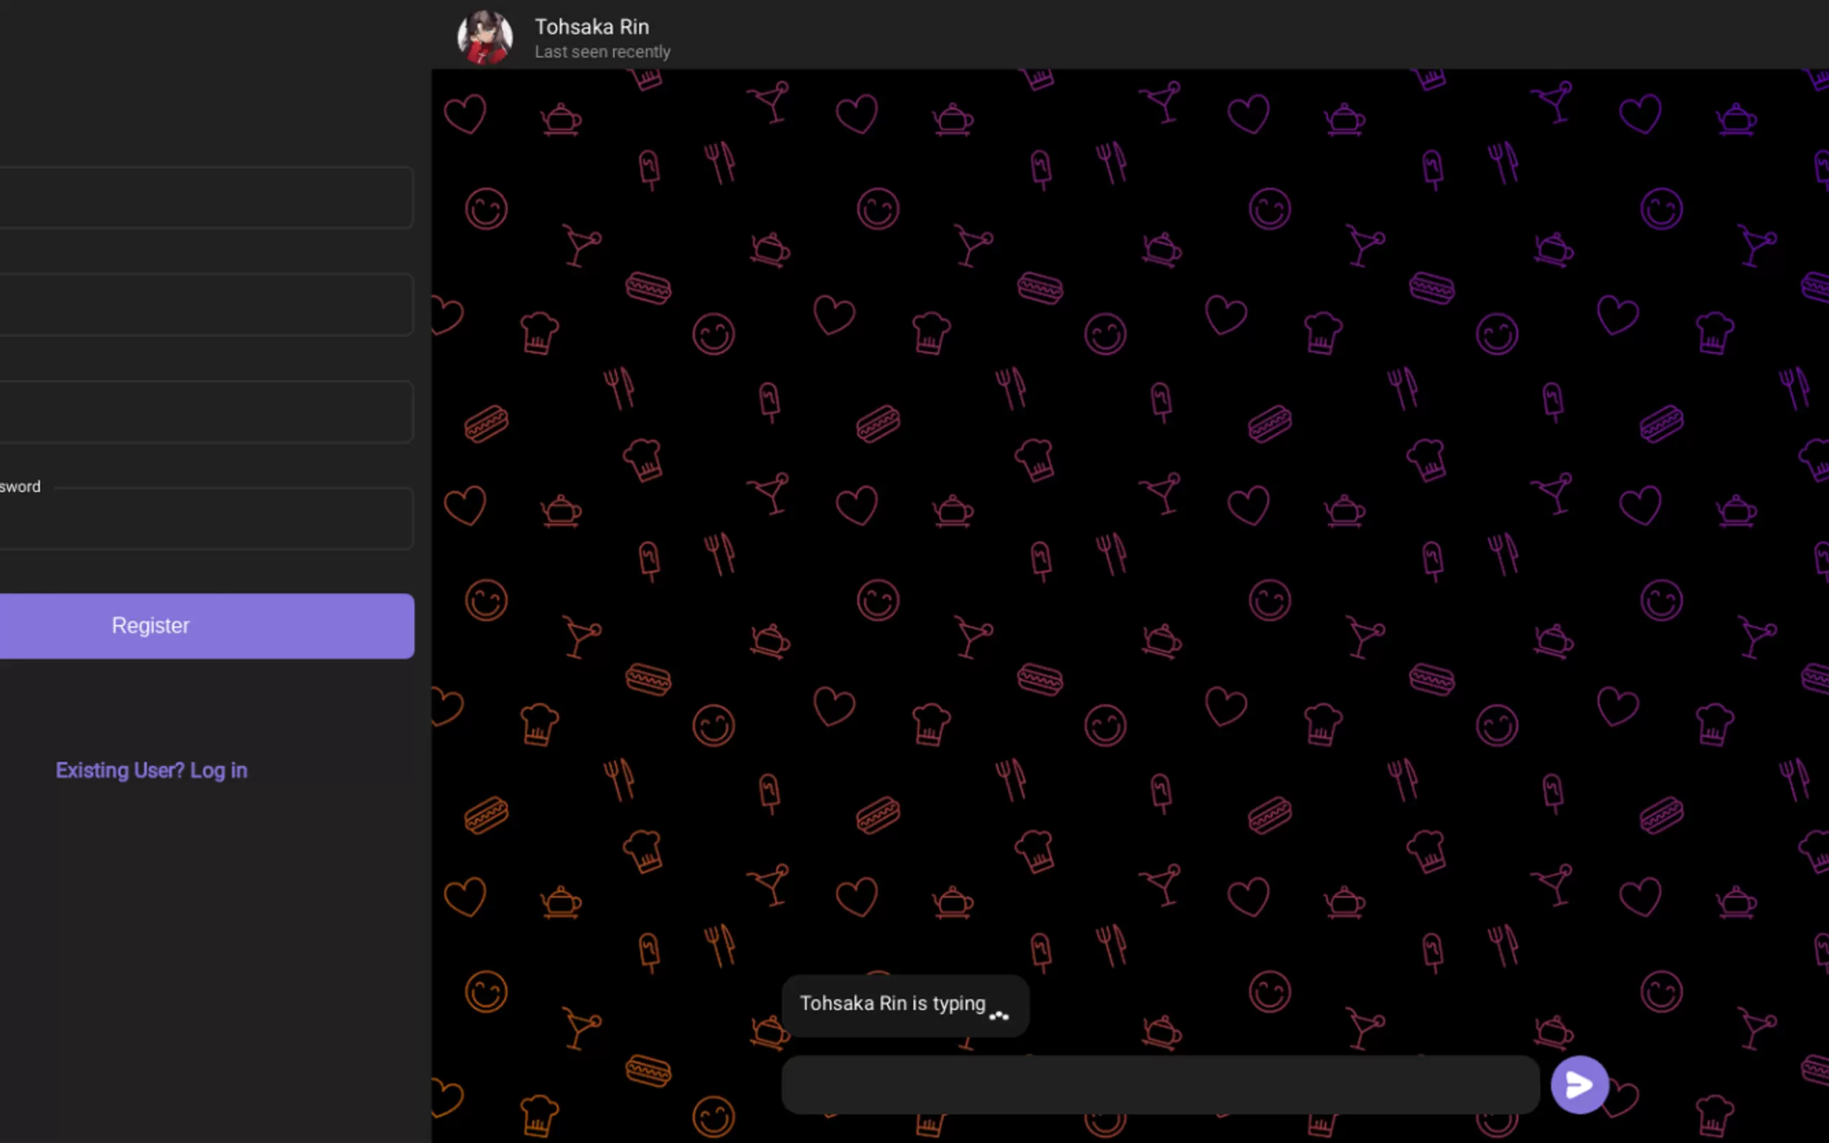Click heart doodle directly beneath the avatar
Viewport: 1829px width, 1143px height.
[464, 114]
